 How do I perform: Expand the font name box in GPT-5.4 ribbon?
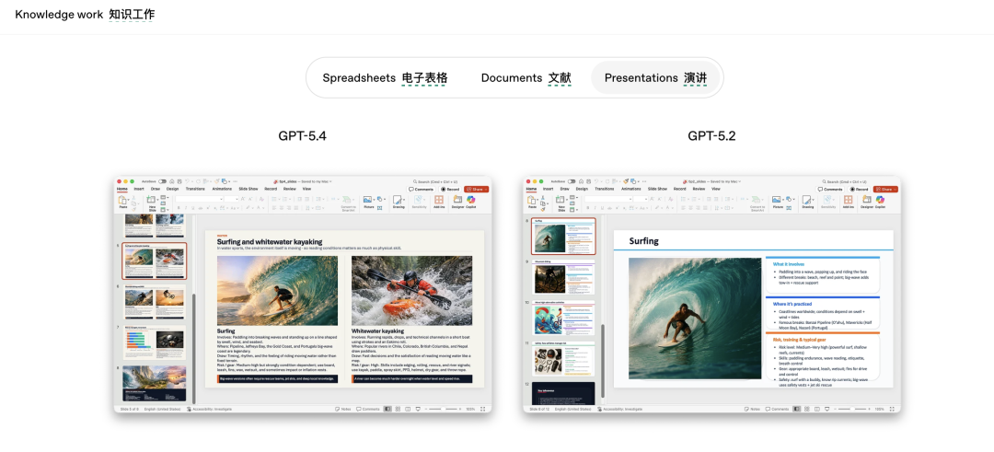click(221, 198)
